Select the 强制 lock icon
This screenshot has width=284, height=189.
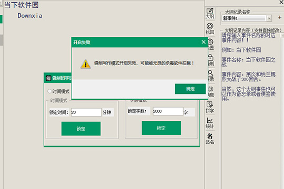tap(211, 60)
